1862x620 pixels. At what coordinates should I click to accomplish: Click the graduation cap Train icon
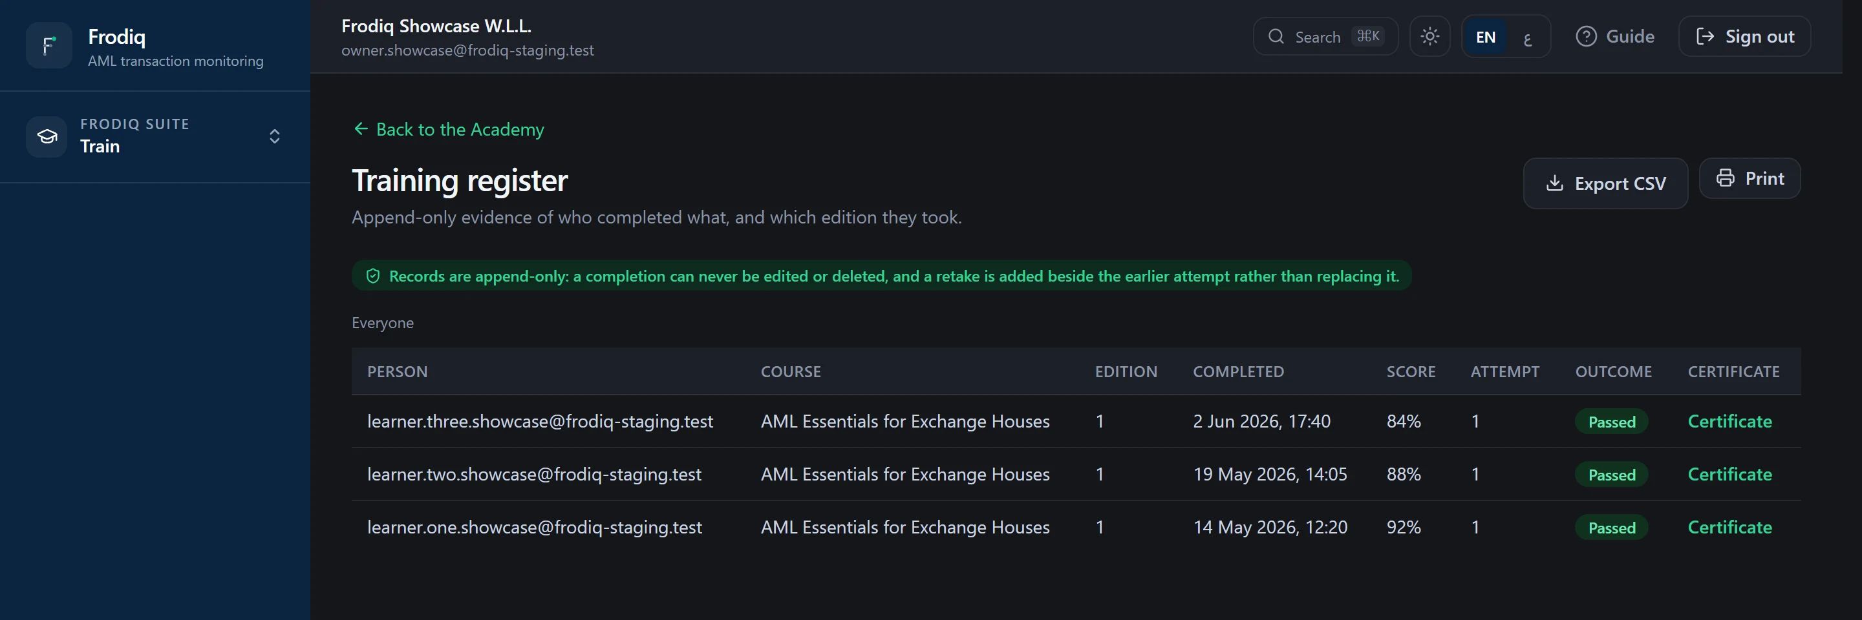47,136
